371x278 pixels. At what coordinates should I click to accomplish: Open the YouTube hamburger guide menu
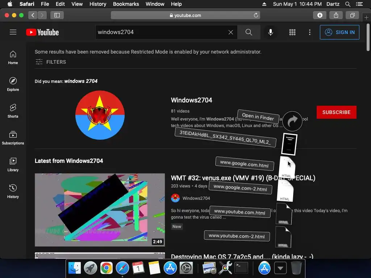click(x=13, y=32)
